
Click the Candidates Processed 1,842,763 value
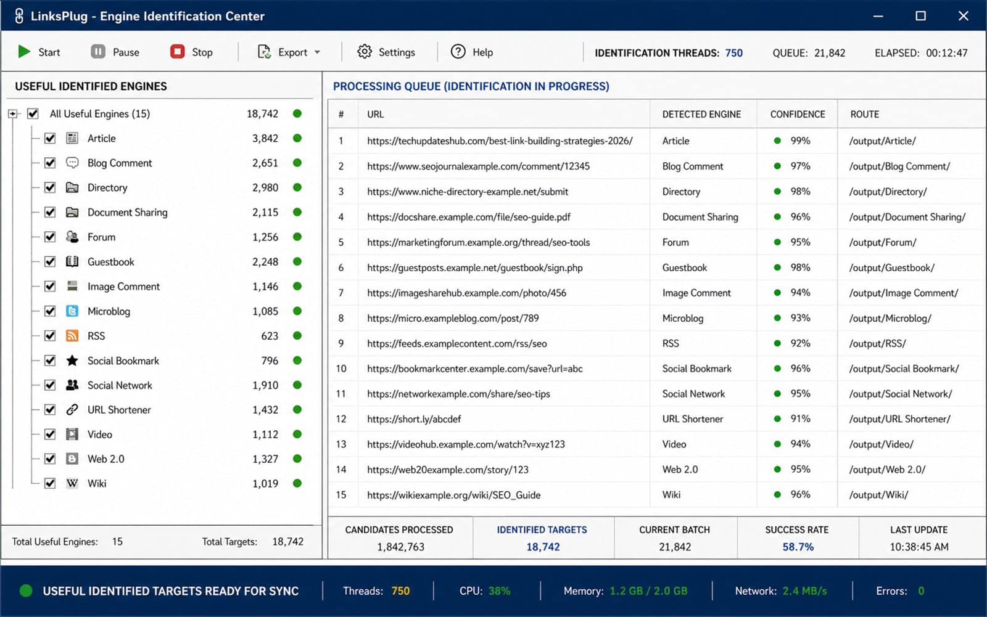(400, 547)
